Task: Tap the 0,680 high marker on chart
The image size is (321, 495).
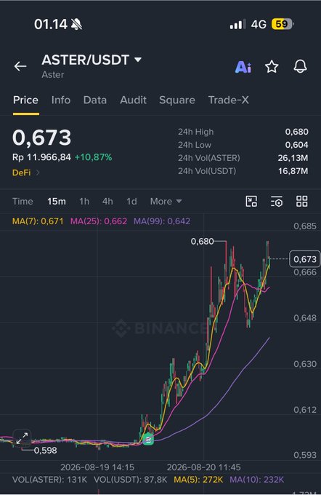Action: pos(202,242)
